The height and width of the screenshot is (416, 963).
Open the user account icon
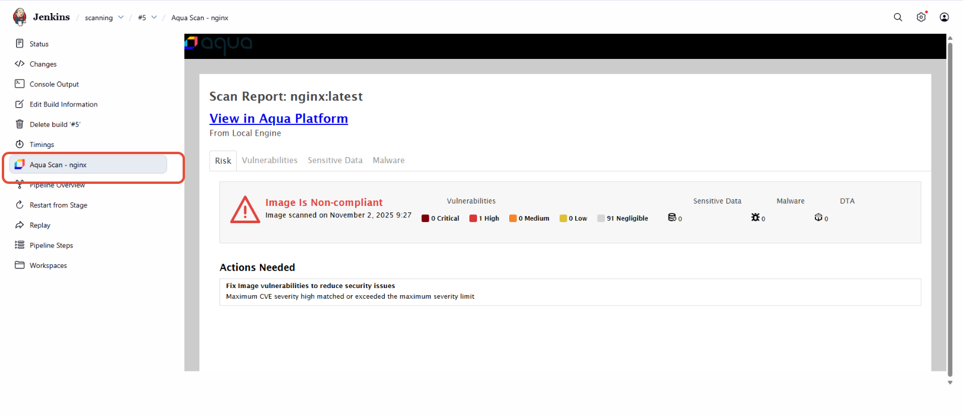pyautogui.click(x=944, y=17)
